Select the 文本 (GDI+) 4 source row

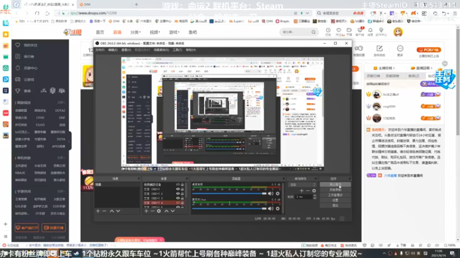coord(164,203)
